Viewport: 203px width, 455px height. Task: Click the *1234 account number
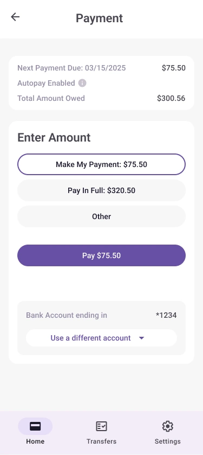pyautogui.click(x=166, y=315)
